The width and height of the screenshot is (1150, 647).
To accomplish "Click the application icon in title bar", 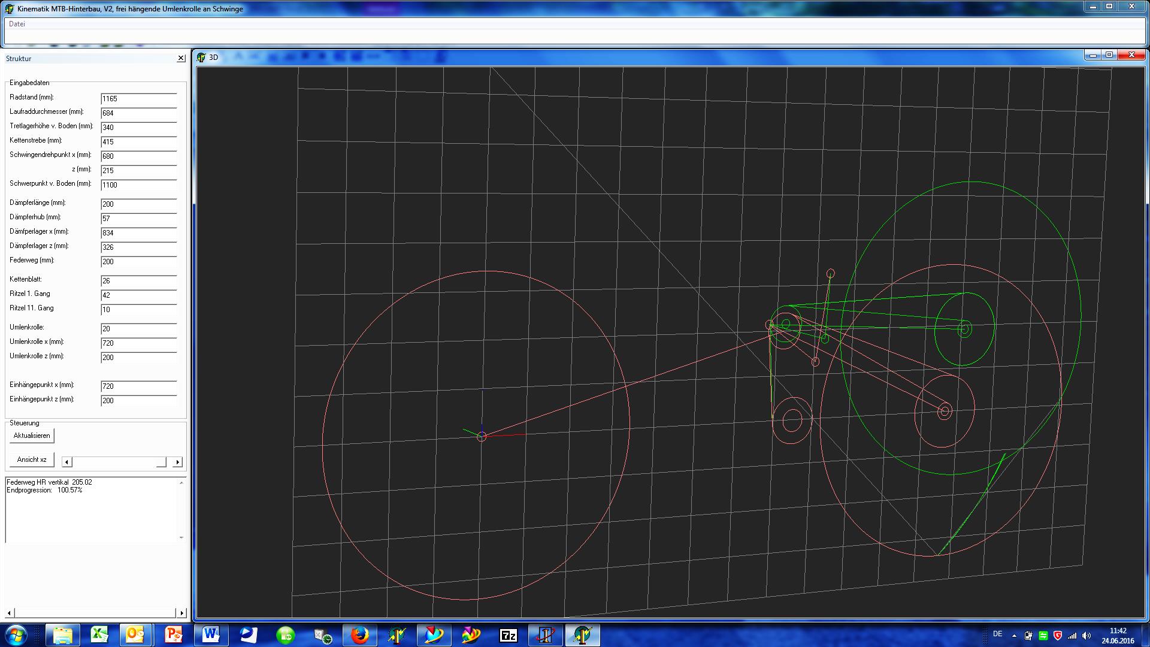I will click(x=10, y=8).
